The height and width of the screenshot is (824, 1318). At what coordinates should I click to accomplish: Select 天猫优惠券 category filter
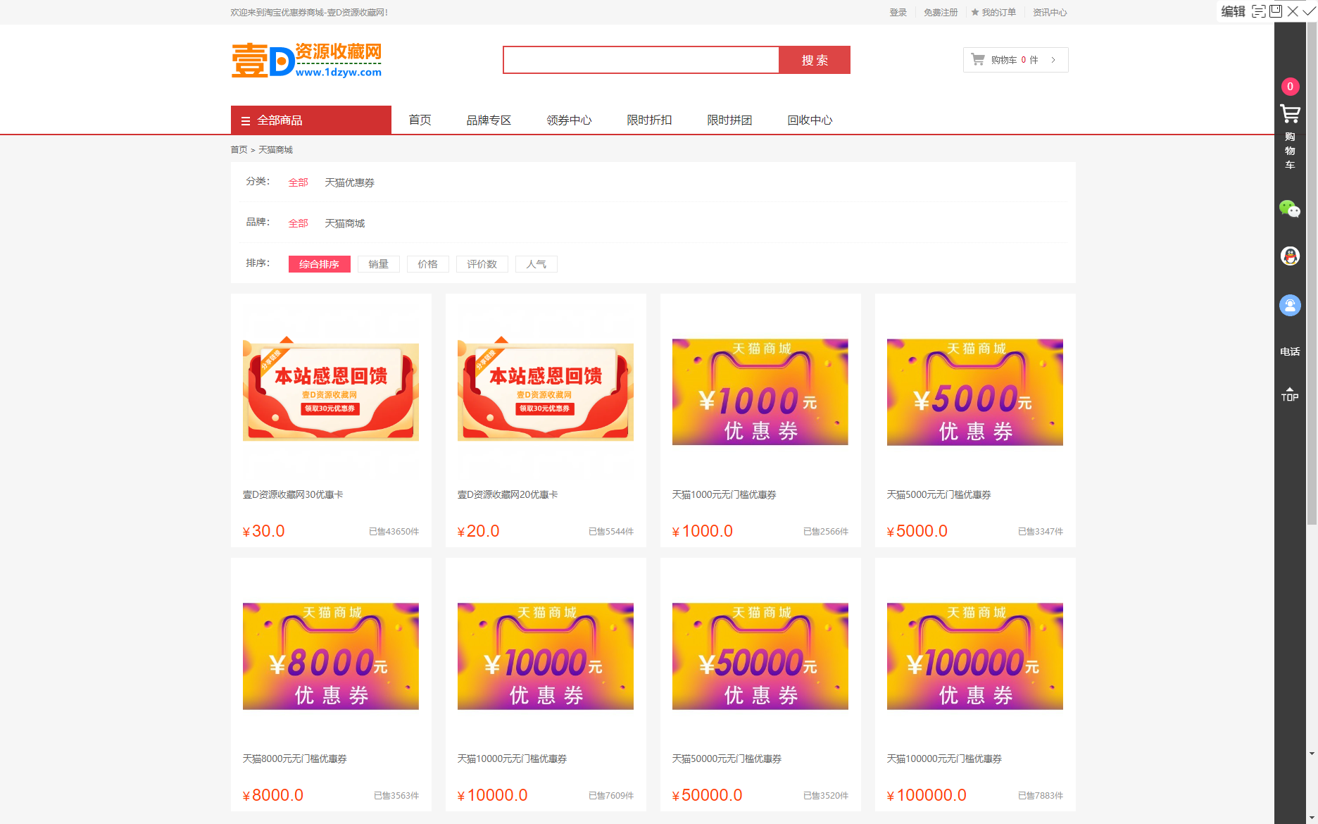pos(349,182)
